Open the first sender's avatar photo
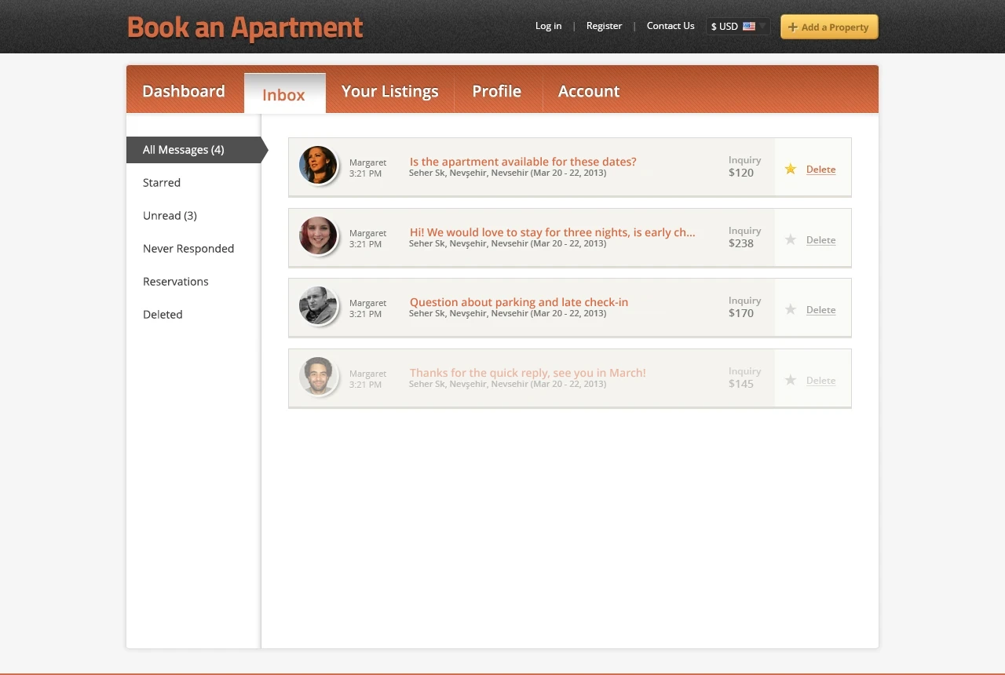 [x=318, y=165]
